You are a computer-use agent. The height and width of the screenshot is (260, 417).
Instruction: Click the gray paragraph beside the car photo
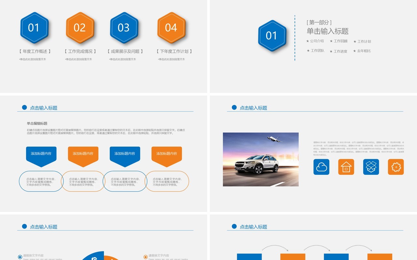click(x=359, y=149)
